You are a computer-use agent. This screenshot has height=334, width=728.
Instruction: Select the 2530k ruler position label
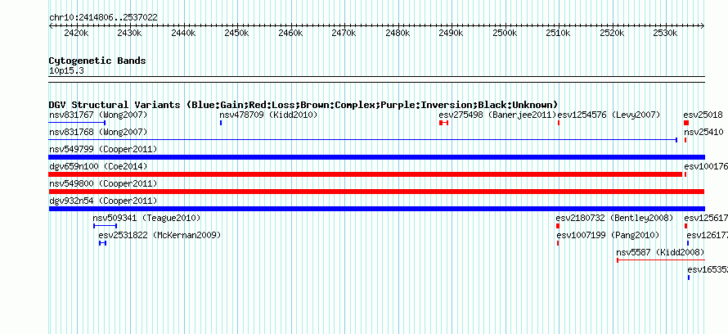(666, 33)
